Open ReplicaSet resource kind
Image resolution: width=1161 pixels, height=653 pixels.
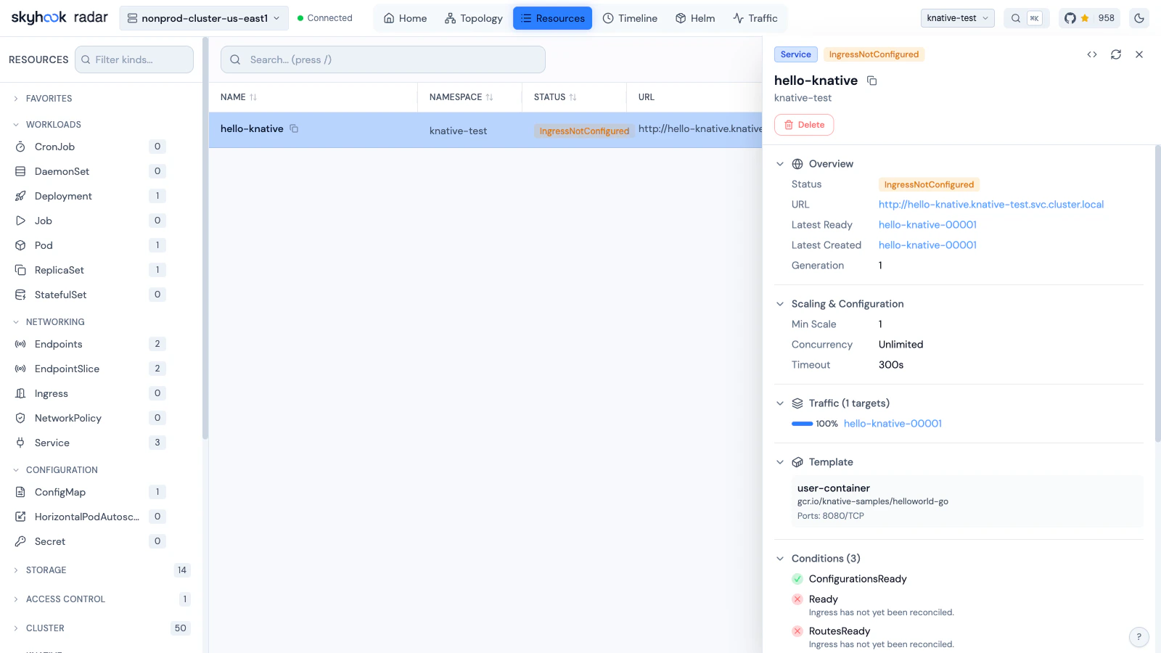click(90, 270)
